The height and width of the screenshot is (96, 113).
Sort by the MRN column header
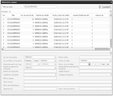click(13, 15)
